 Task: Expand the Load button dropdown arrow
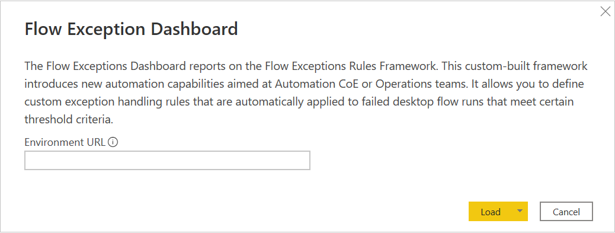click(x=520, y=212)
